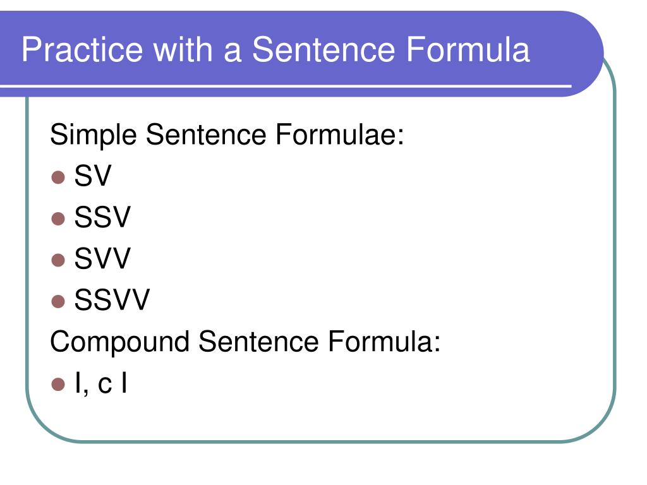Select the bullet dot beside SSV
Screen dimensions: 647x485
pyautogui.click(x=58, y=219)
